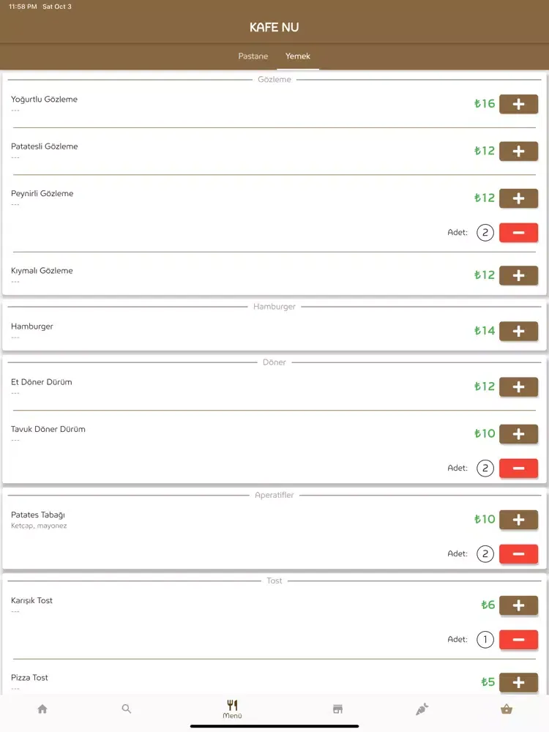Add Kıymalı Gözleme to the order
Viewport: 549px width, 732px height.
518,275
